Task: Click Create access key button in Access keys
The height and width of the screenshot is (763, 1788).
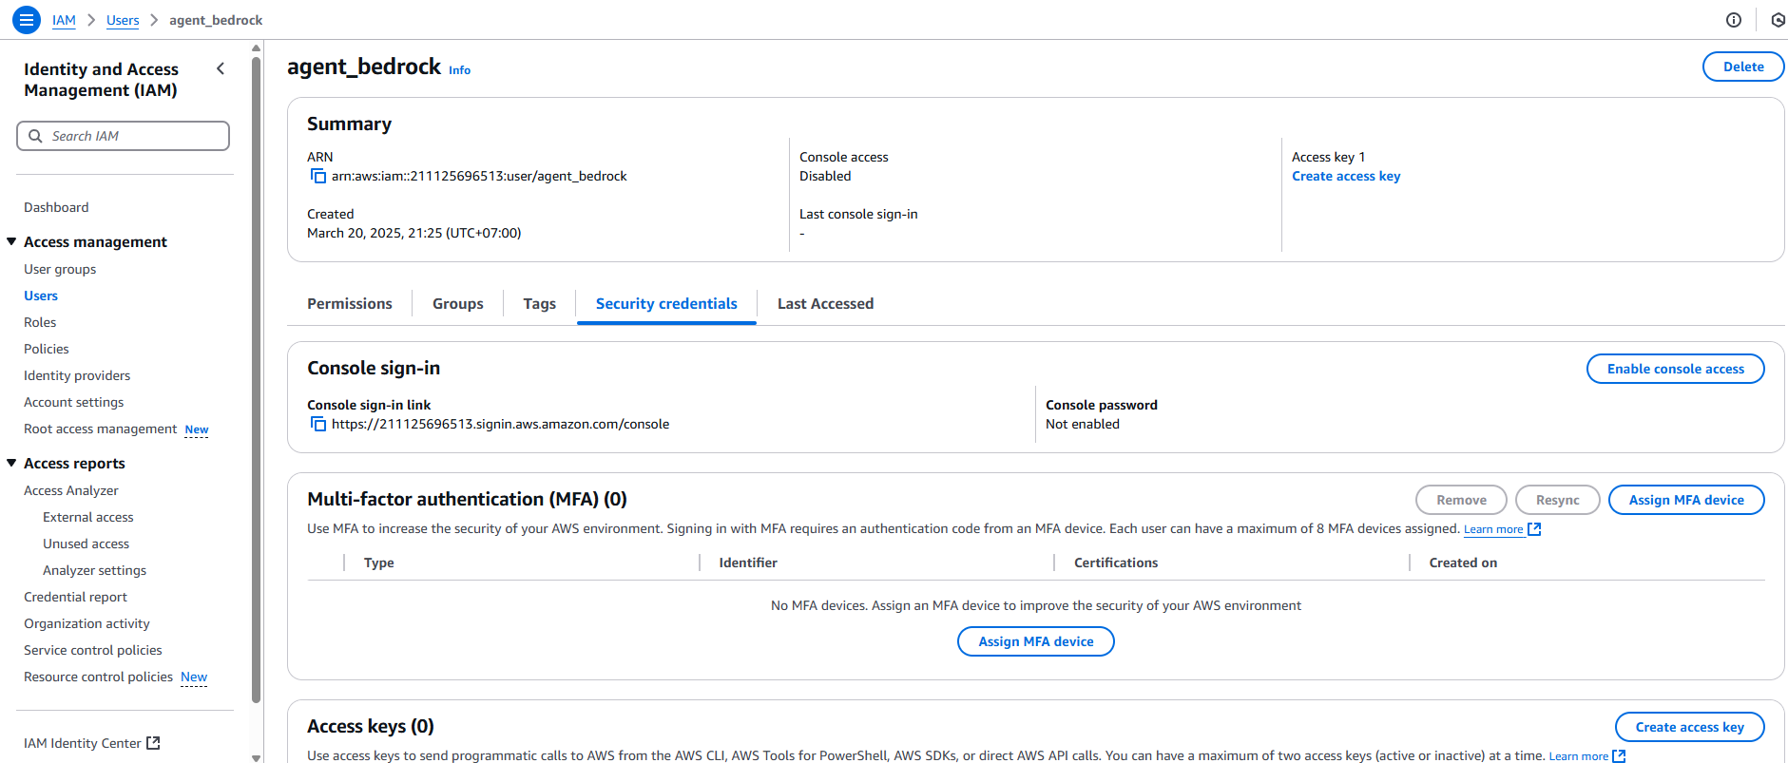Action: 1690,727
